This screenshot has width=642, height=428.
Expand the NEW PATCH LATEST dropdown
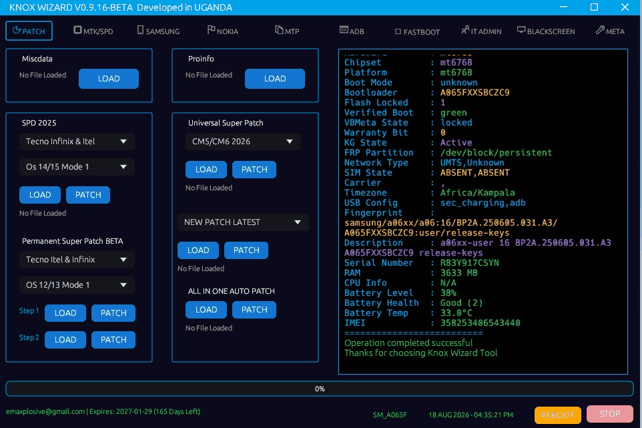pyautogui.click(x=243, y=222)
